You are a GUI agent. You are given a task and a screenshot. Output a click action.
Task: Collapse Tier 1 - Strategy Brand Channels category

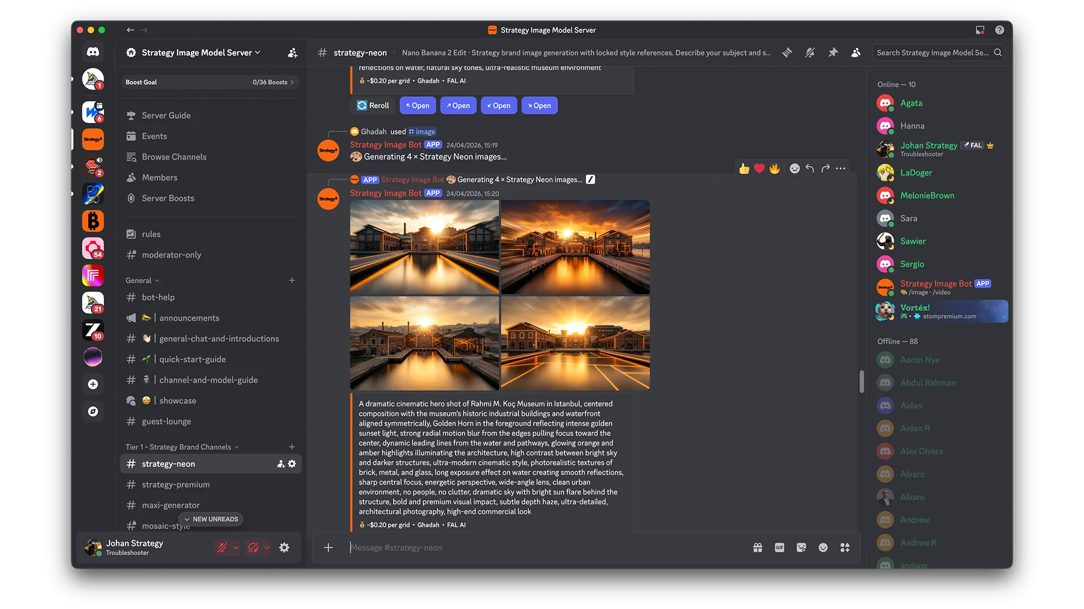[x=182, y=447]
